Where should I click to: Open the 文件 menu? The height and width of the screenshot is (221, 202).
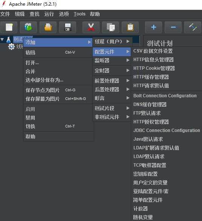tap(5, 14)
